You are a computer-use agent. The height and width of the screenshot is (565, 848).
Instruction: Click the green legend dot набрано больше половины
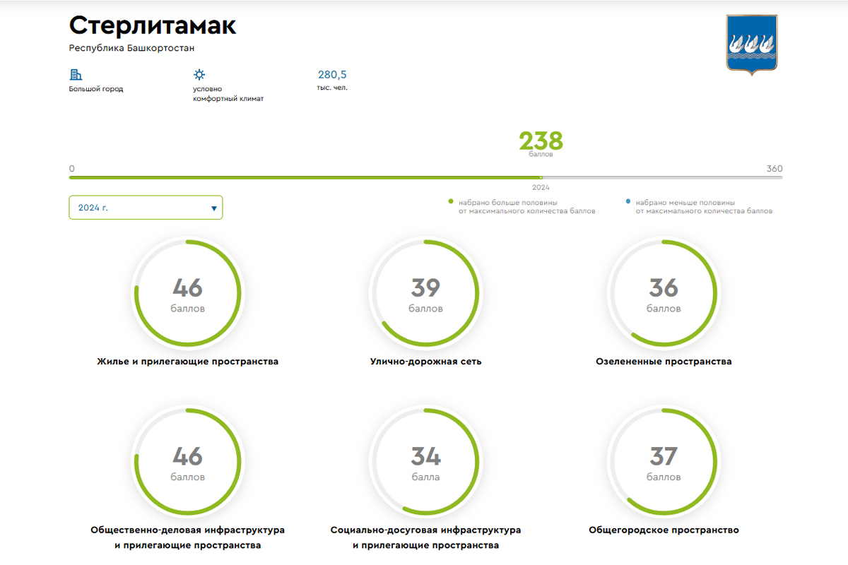click(451, 202)
